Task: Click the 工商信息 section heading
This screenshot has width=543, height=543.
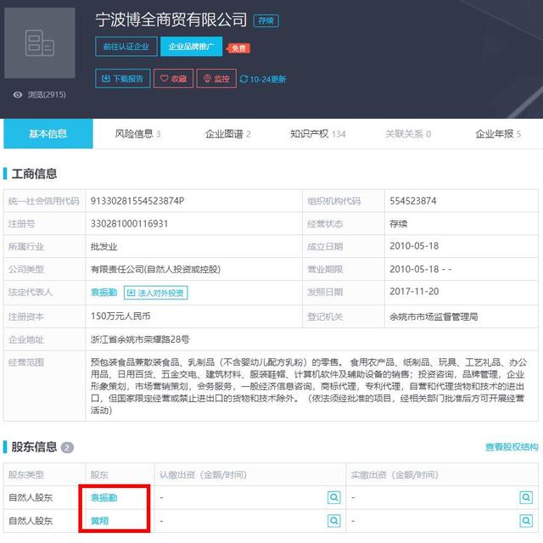Action: point(34,173)
